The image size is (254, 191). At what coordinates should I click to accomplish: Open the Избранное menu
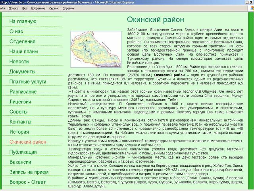[x=38, y=8]
